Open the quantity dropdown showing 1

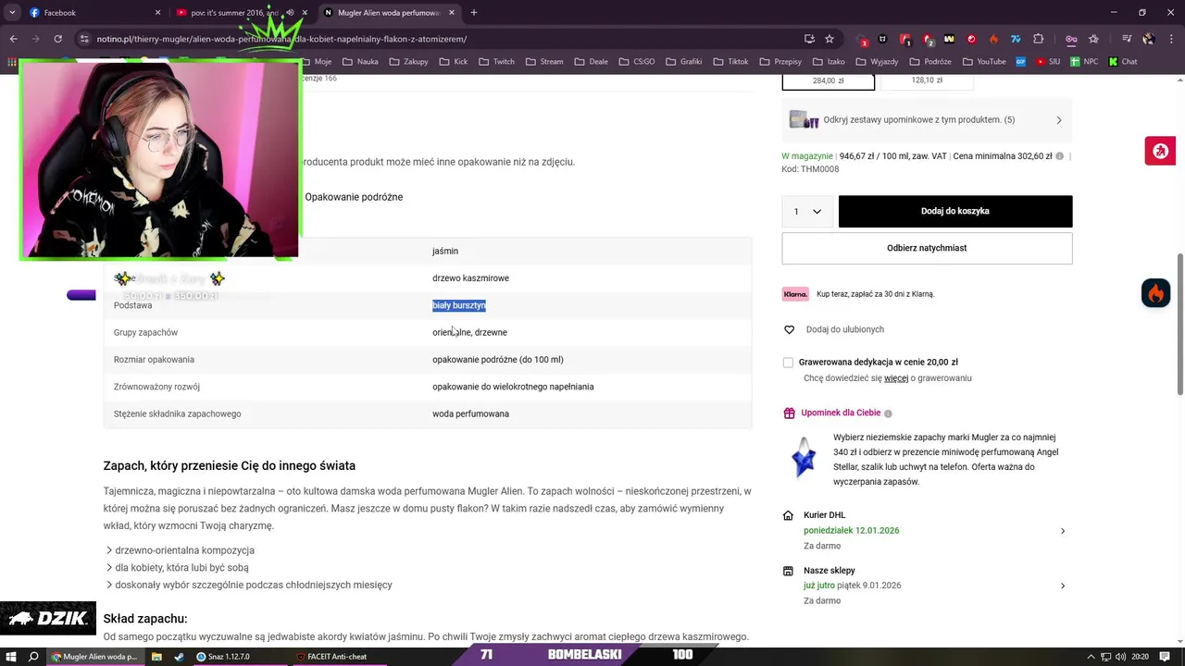tap(807, 212)
